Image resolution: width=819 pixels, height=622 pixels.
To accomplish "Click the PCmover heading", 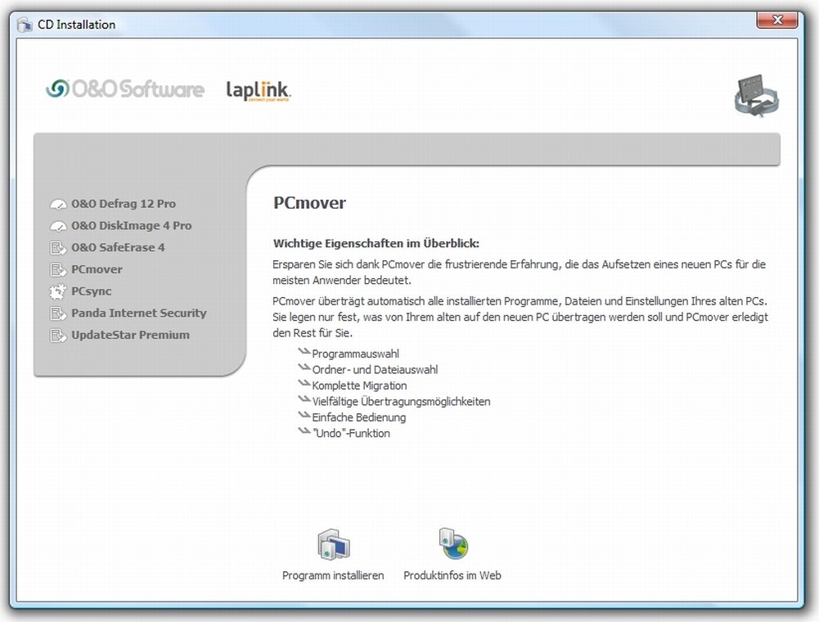I will 310,203.
